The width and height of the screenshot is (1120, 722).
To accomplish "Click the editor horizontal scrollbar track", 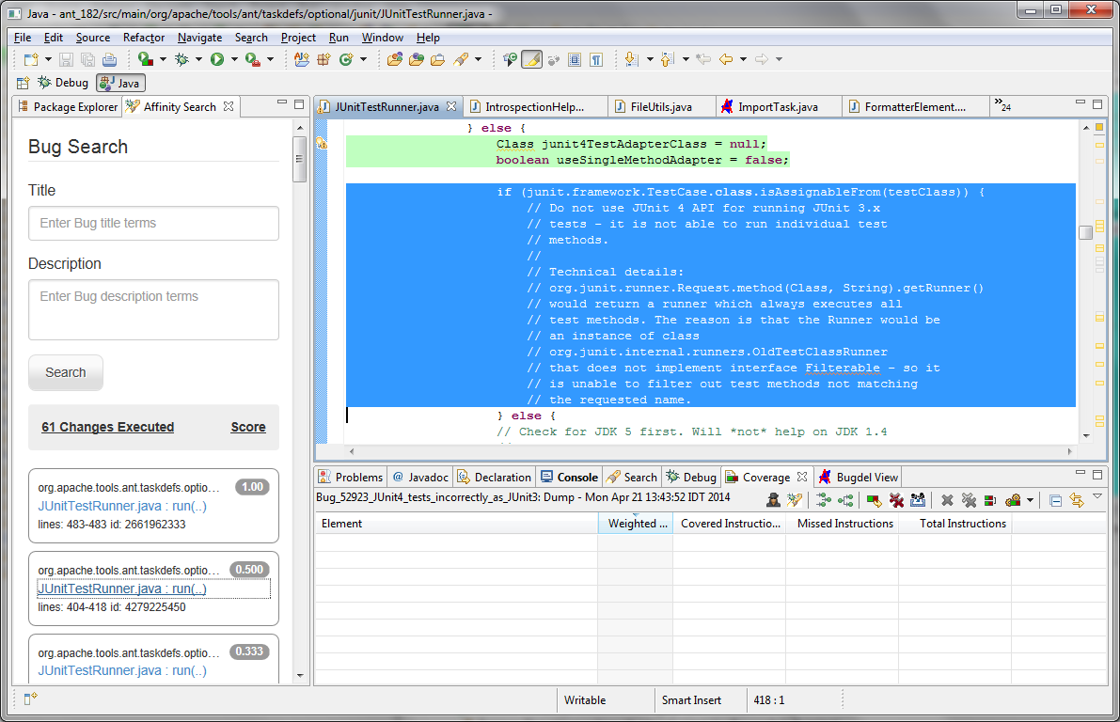I will pyautogui.click(x=711, y=451).
